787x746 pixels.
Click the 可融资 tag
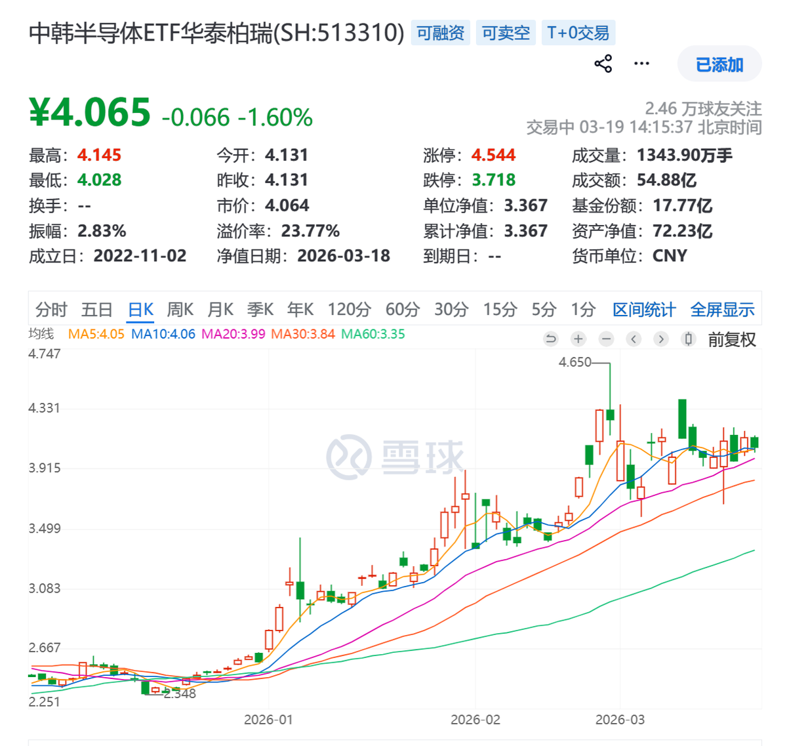pyautogui.click(x=440, y=33)
